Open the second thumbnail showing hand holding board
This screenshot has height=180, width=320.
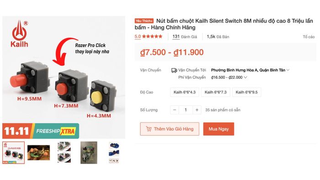pyautogui.click(x=38, y=153)
